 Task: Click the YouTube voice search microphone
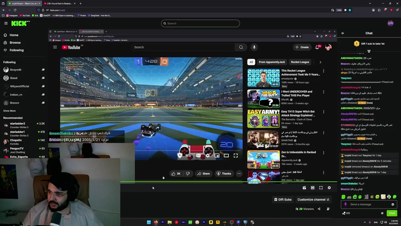(x=254, y=47)
